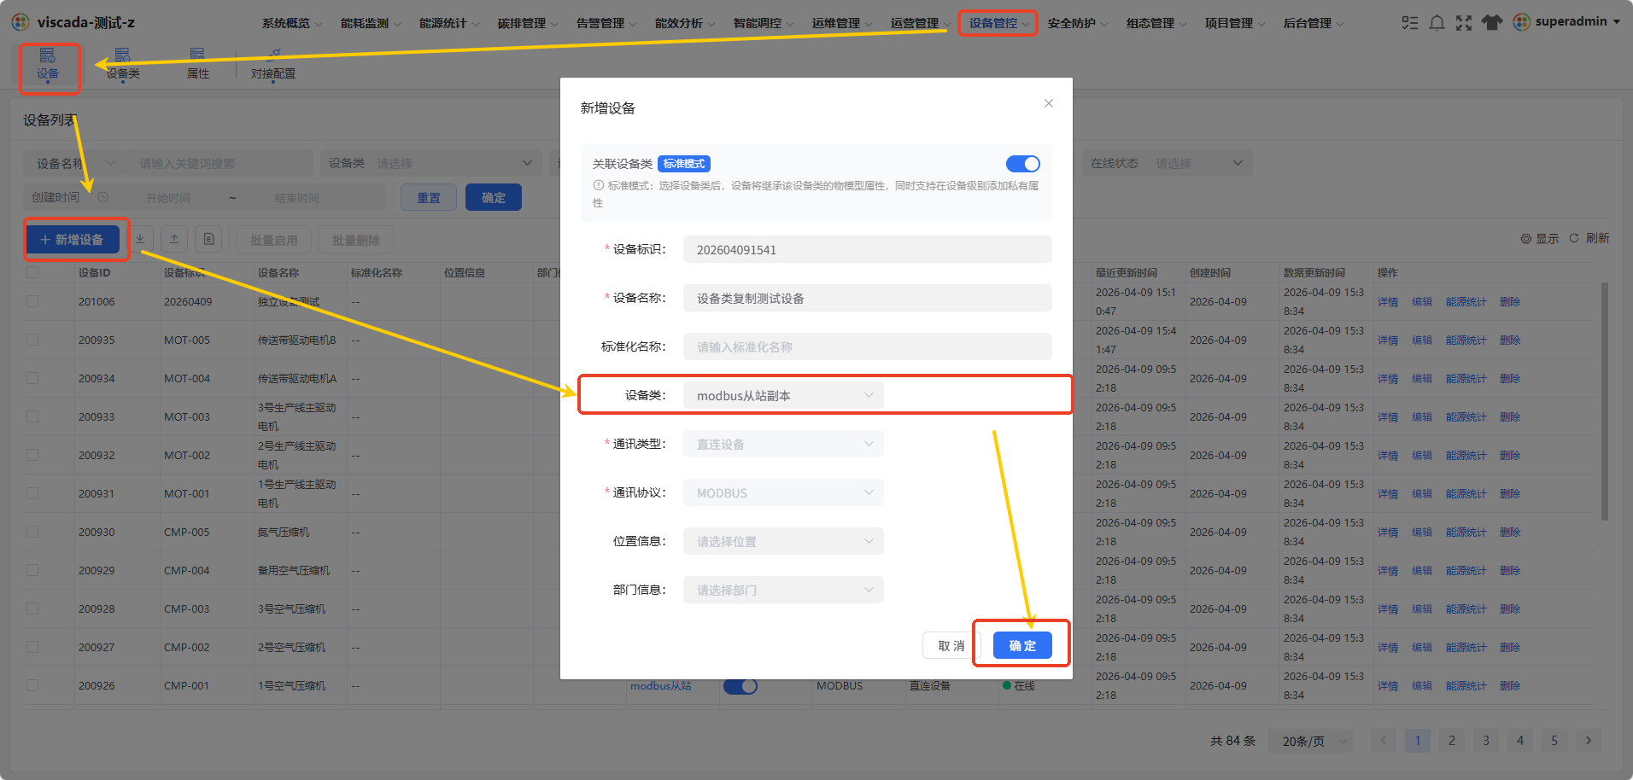Open the 后台管理 menu

1314,23
